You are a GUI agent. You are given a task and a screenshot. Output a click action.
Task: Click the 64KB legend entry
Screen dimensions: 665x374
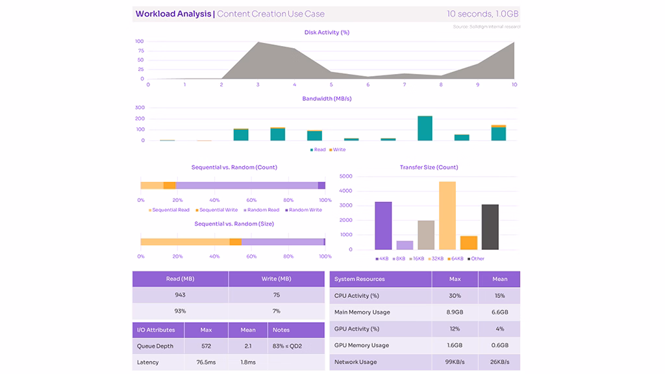(x=455, y=258)
